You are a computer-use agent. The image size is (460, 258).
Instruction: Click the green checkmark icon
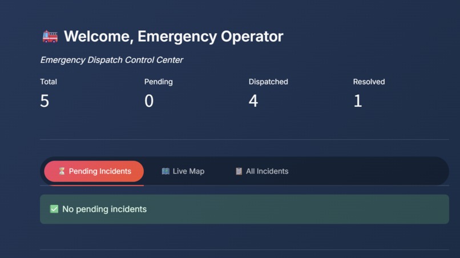[x=54, y=209]
